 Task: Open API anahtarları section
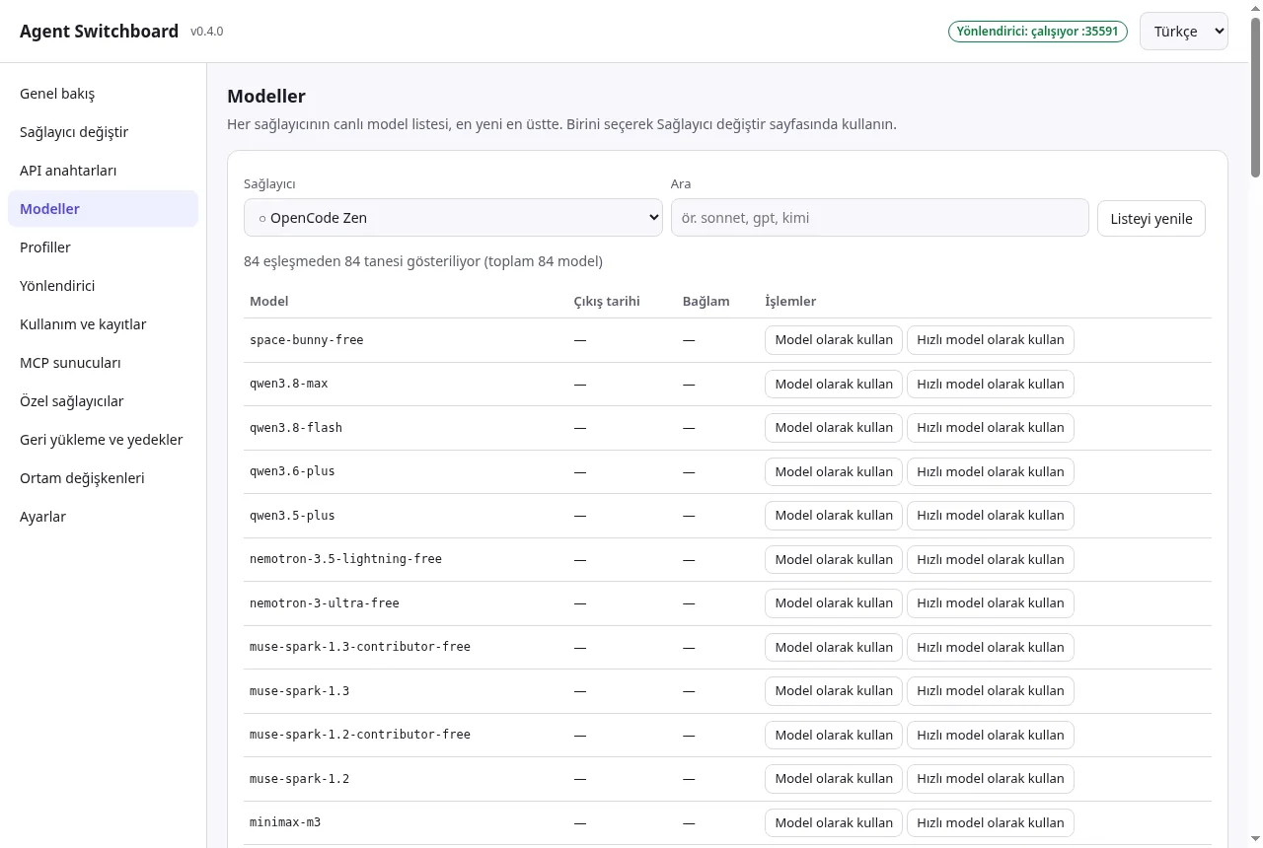pyautogui.click(x=103, y=171)
